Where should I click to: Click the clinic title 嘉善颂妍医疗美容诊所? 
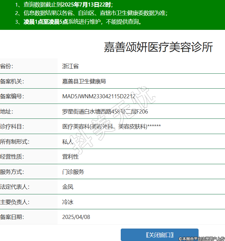point(158,47)
